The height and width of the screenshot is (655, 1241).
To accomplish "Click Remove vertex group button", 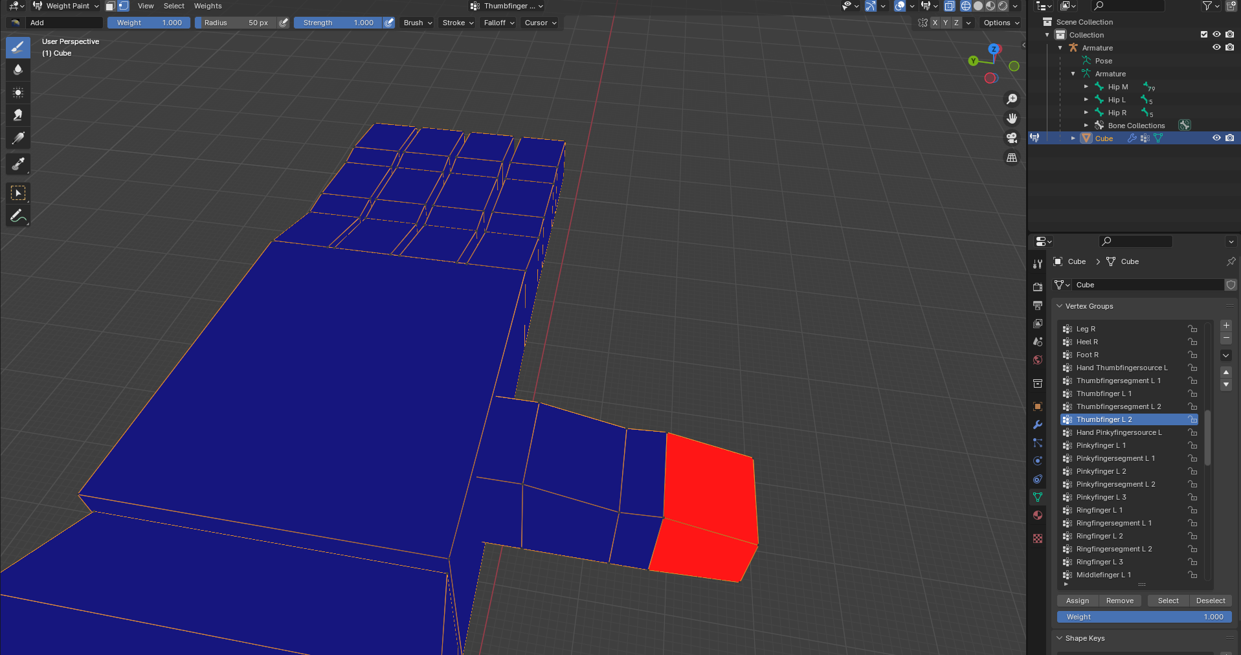I will point(1119,601).
